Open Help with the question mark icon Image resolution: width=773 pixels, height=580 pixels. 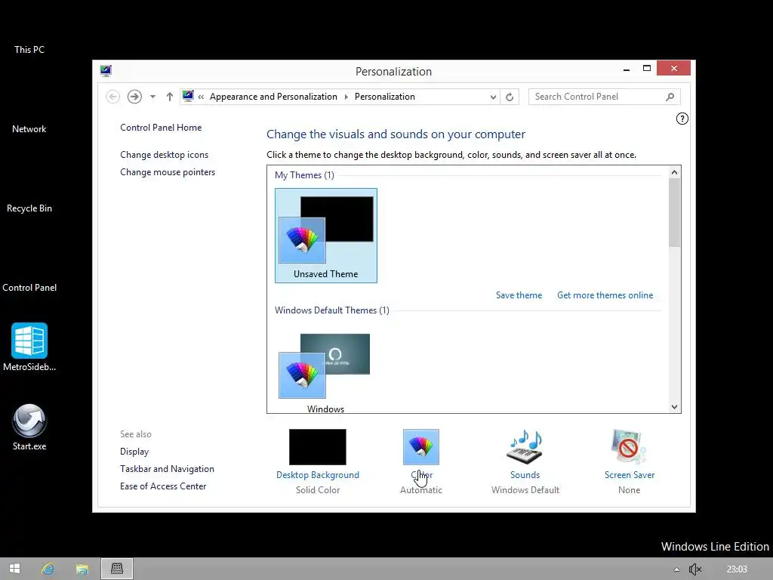682,119
